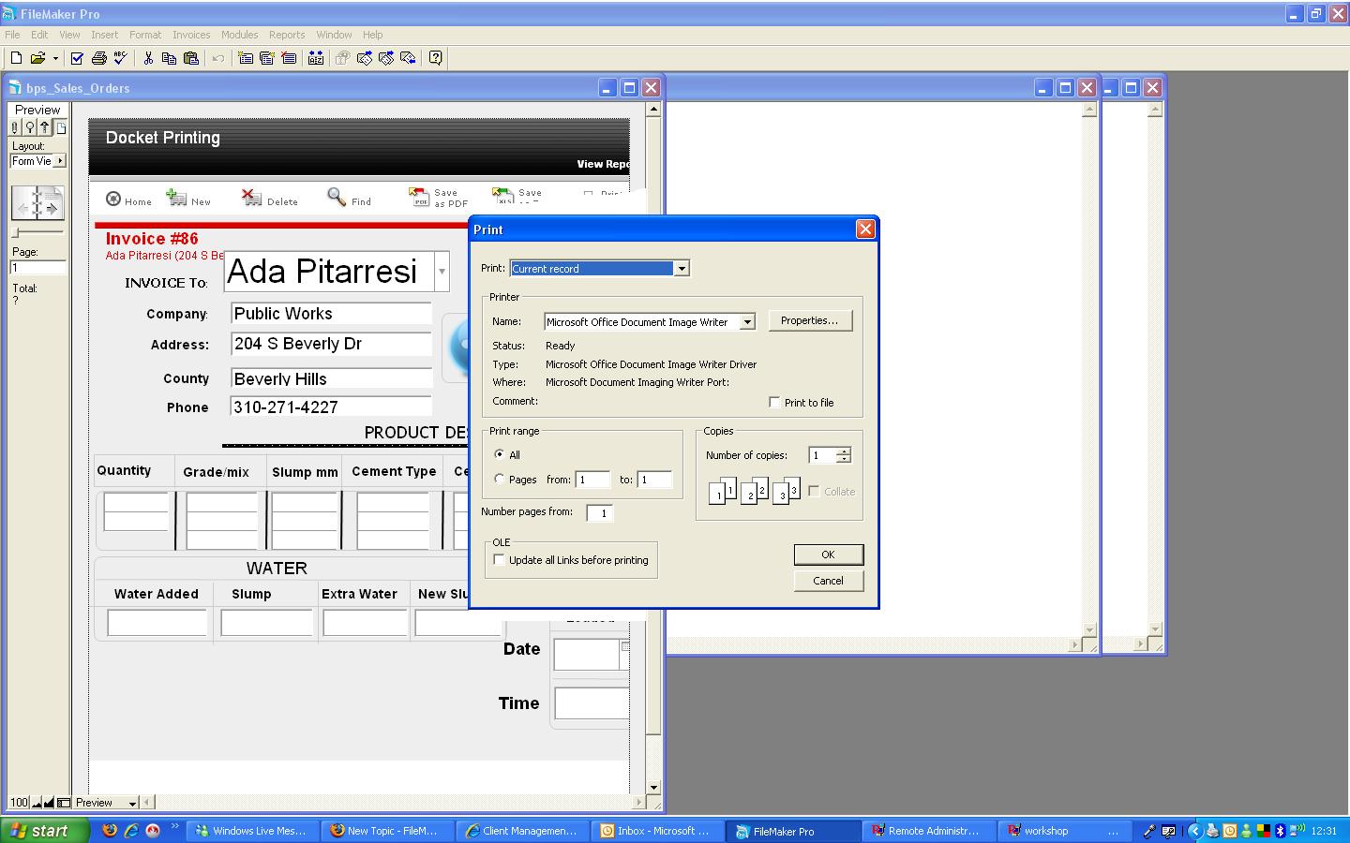The image size is (1350, 843).
Task: Click Cancel in the Print dialog
Action: [828, 581]
